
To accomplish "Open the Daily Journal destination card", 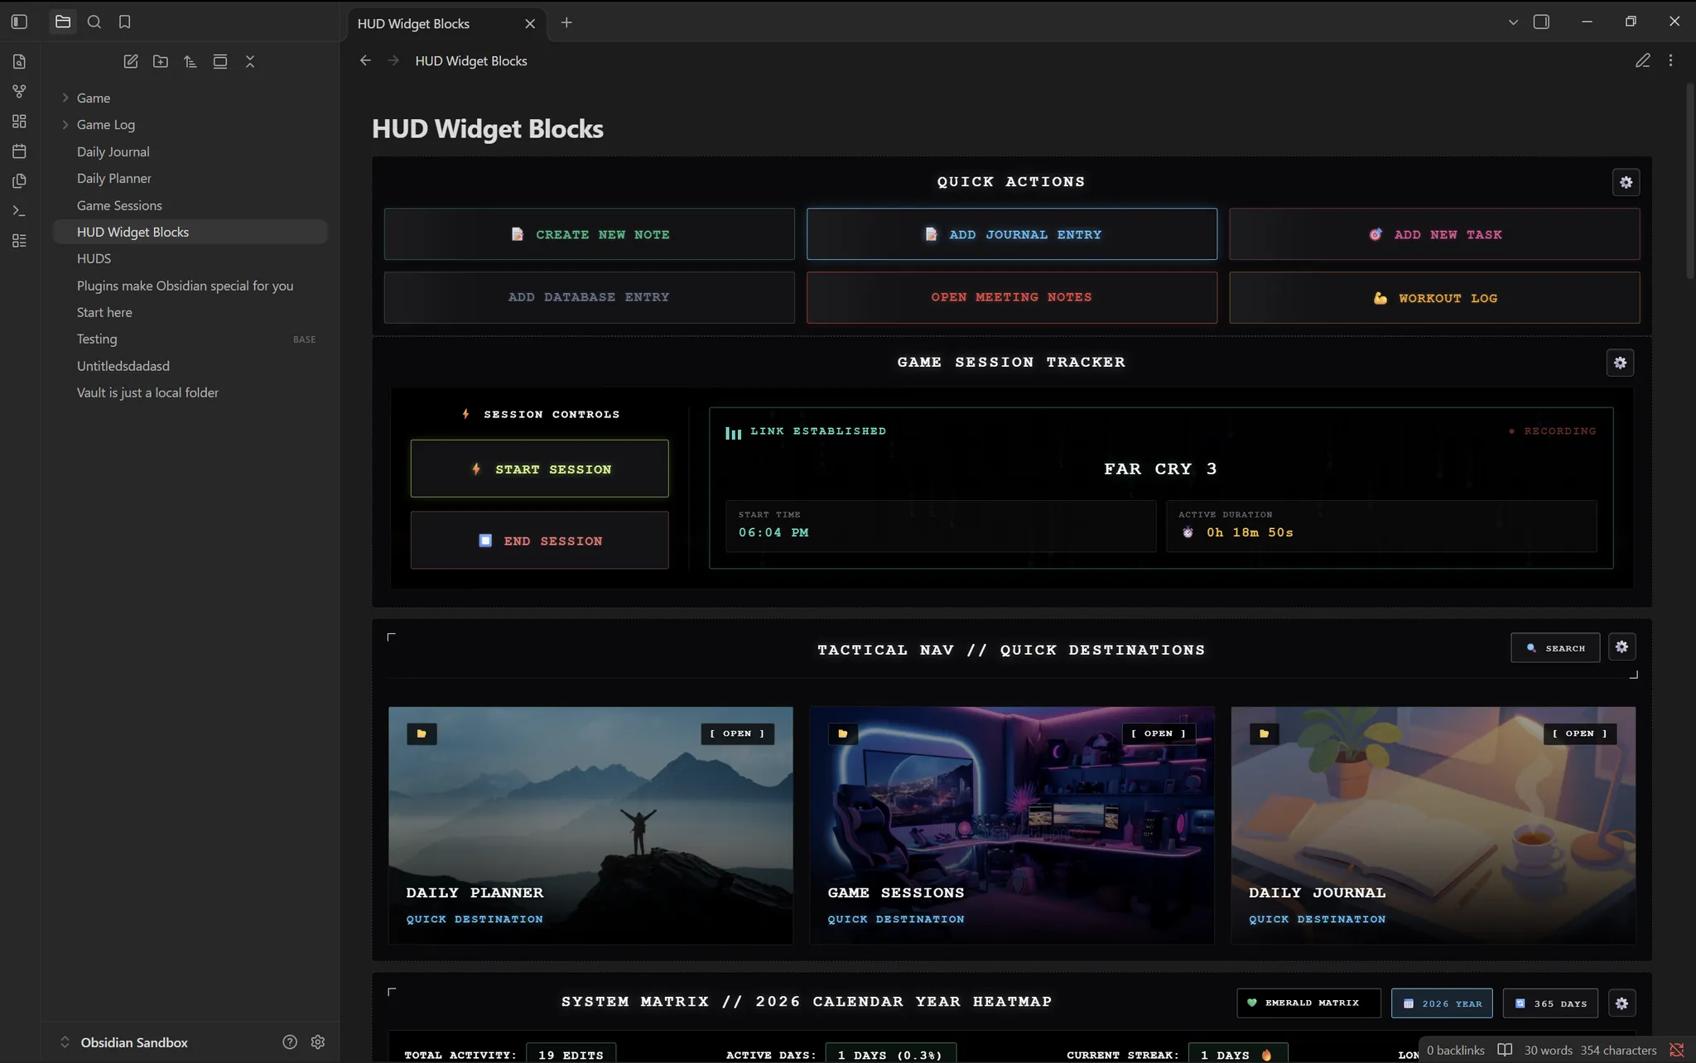I will [1433, 825].
